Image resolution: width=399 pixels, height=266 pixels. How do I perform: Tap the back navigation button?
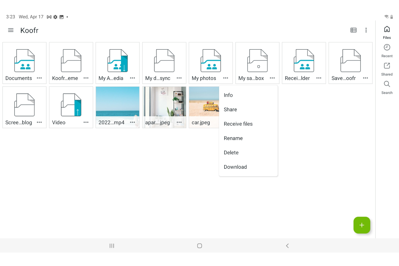tap(287, 246)
